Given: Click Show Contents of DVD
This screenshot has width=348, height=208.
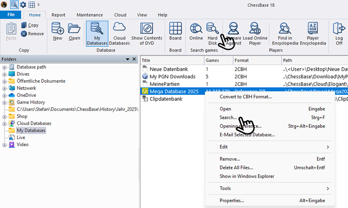Looking at the screenshot, I should [147, 33].
